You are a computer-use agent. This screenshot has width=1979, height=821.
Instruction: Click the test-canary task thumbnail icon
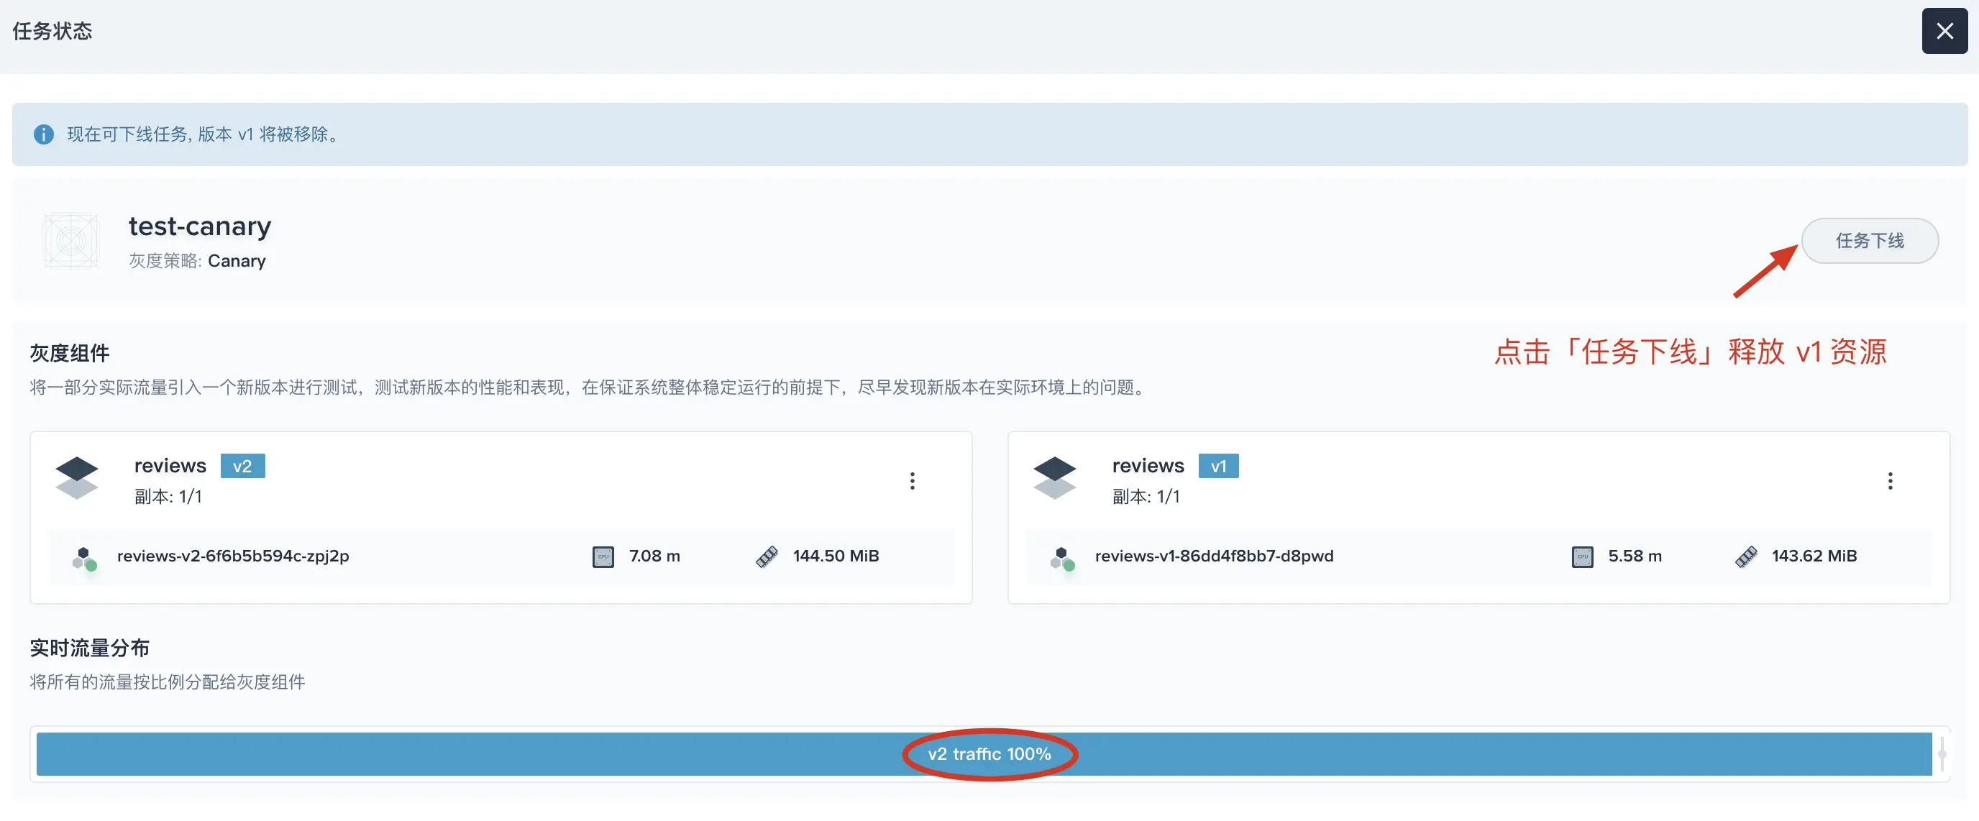click(x=71, y=241)
